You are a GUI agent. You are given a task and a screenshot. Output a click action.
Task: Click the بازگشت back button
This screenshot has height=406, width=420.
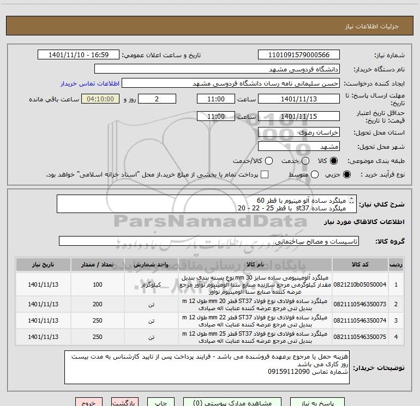[x=125, y=402]
